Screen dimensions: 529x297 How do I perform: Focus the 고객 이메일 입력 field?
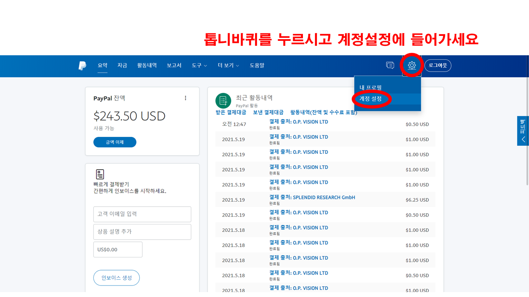coord(142,214)
